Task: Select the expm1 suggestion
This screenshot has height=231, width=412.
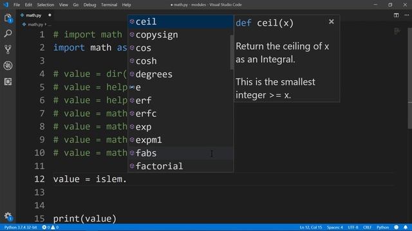Action: (180, 140)
